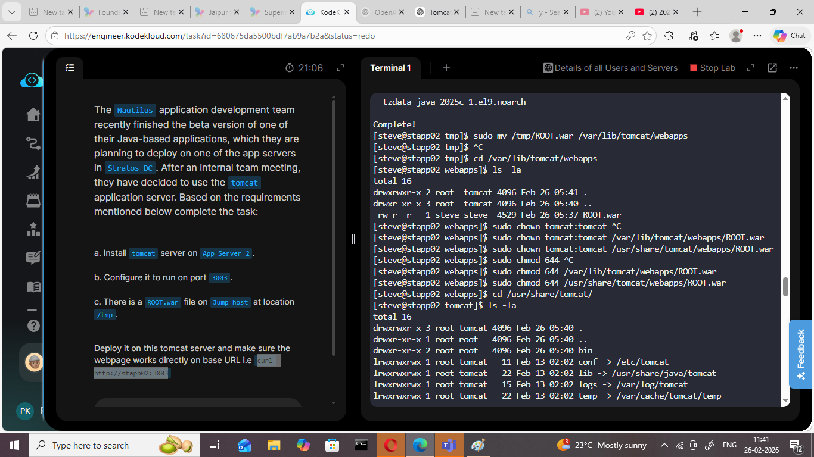This screenshot has height=457, width=814.
Task: Open Task View on taskbar
Action: 215,445
